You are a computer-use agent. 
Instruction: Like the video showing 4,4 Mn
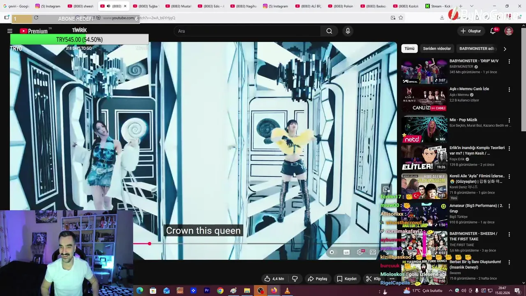point(274,279)
